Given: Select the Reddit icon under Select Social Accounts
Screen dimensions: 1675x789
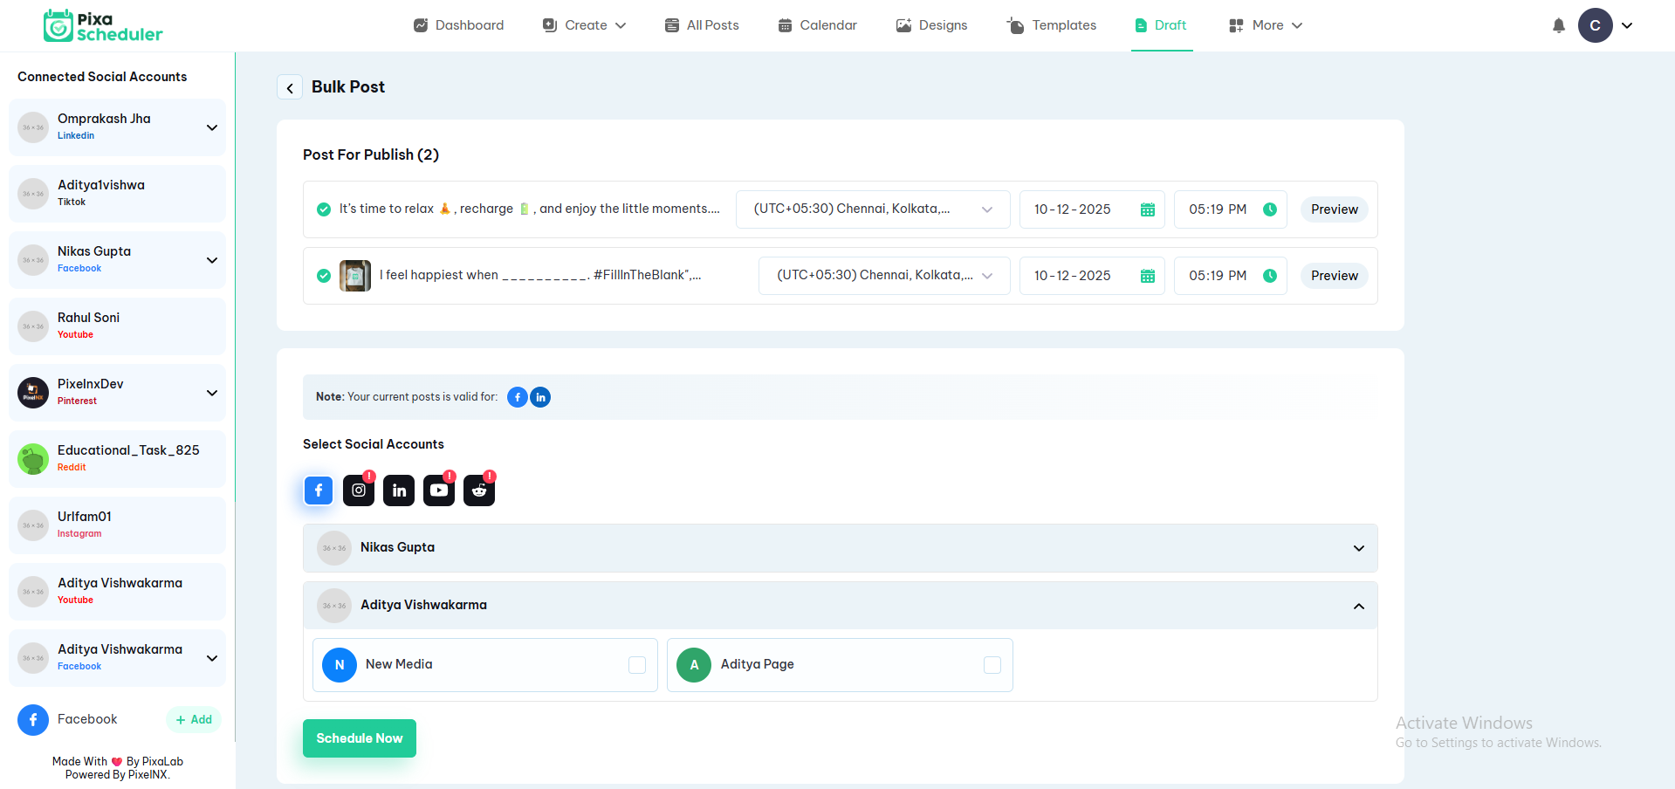Looking at the screenshot, I should coord(478,490).
